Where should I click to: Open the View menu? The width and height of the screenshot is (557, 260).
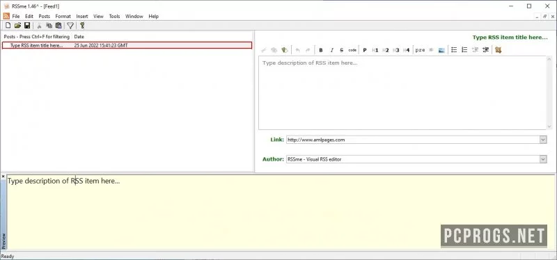pos(98,16)
